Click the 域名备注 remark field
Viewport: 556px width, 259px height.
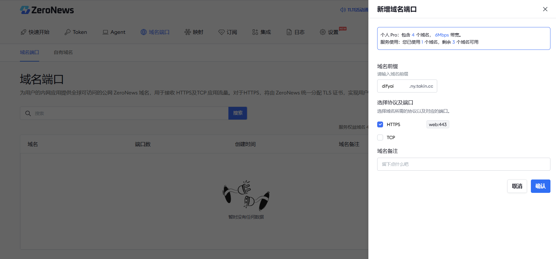464,164
